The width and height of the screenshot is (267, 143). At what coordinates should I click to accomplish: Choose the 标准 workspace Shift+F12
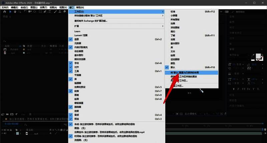pos(191,12)
